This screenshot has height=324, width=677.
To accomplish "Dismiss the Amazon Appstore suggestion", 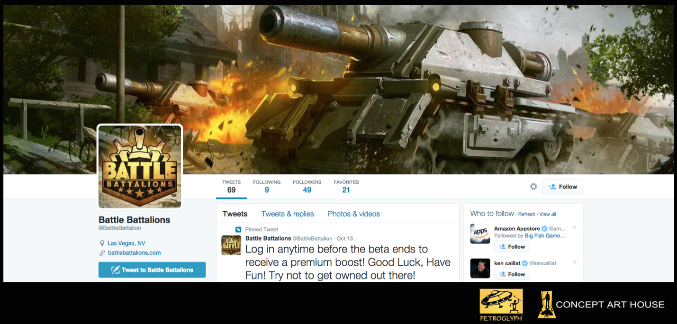I will point(574,228).
